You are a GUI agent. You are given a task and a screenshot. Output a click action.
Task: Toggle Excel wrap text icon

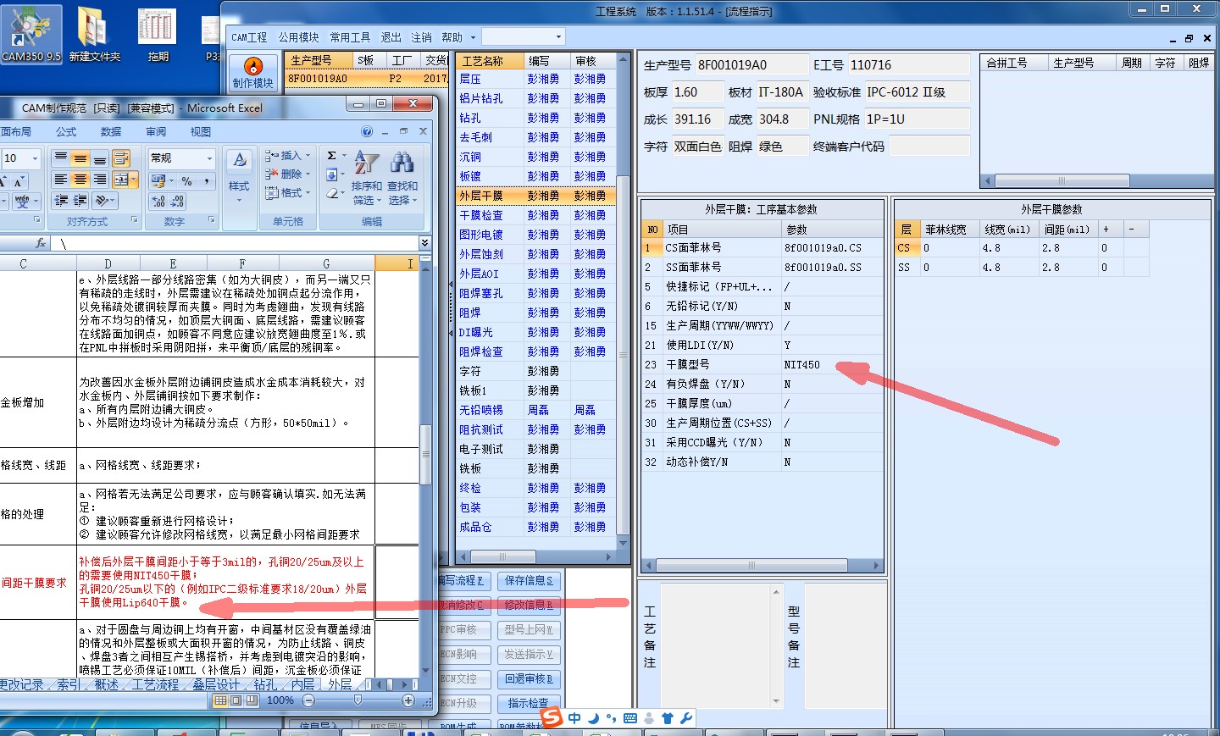121,158
